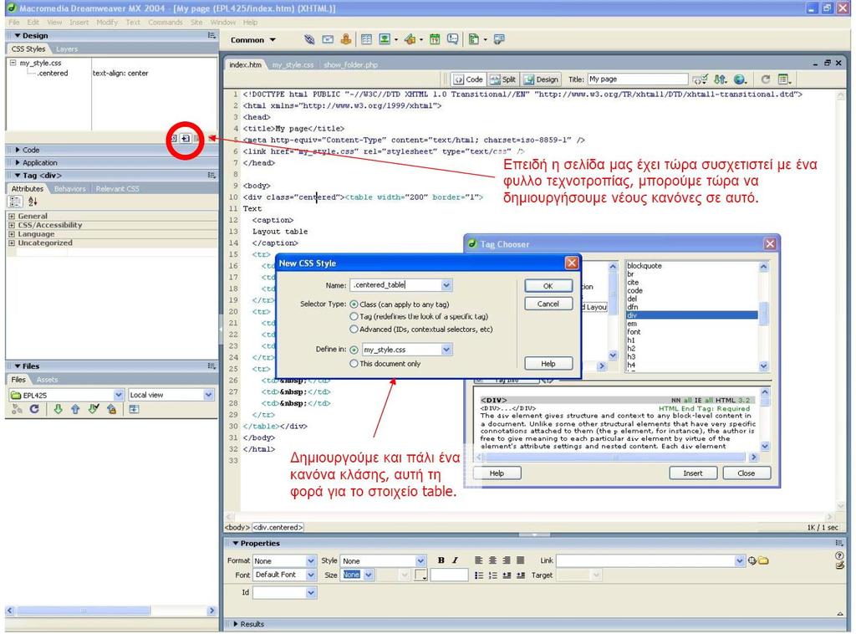Screen dimensions: 856x634
Task: Insert a comment from the toolbar
Action: [x=452, y=39]
